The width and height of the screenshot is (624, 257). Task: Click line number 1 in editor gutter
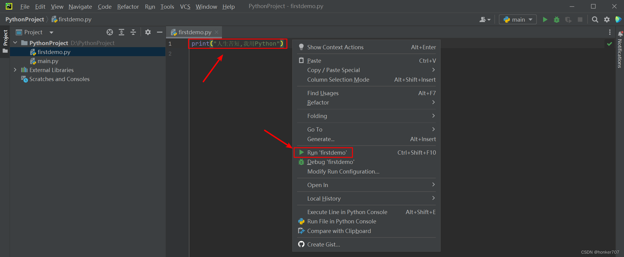point(170,44)
